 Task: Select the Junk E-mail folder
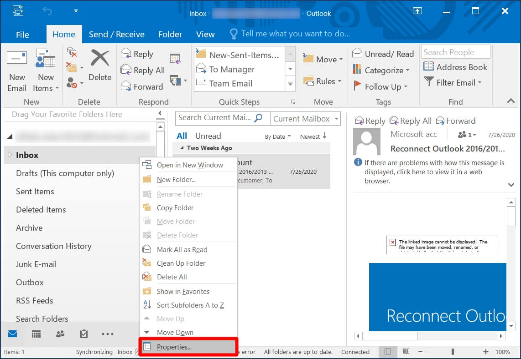[x=36, y=264]
